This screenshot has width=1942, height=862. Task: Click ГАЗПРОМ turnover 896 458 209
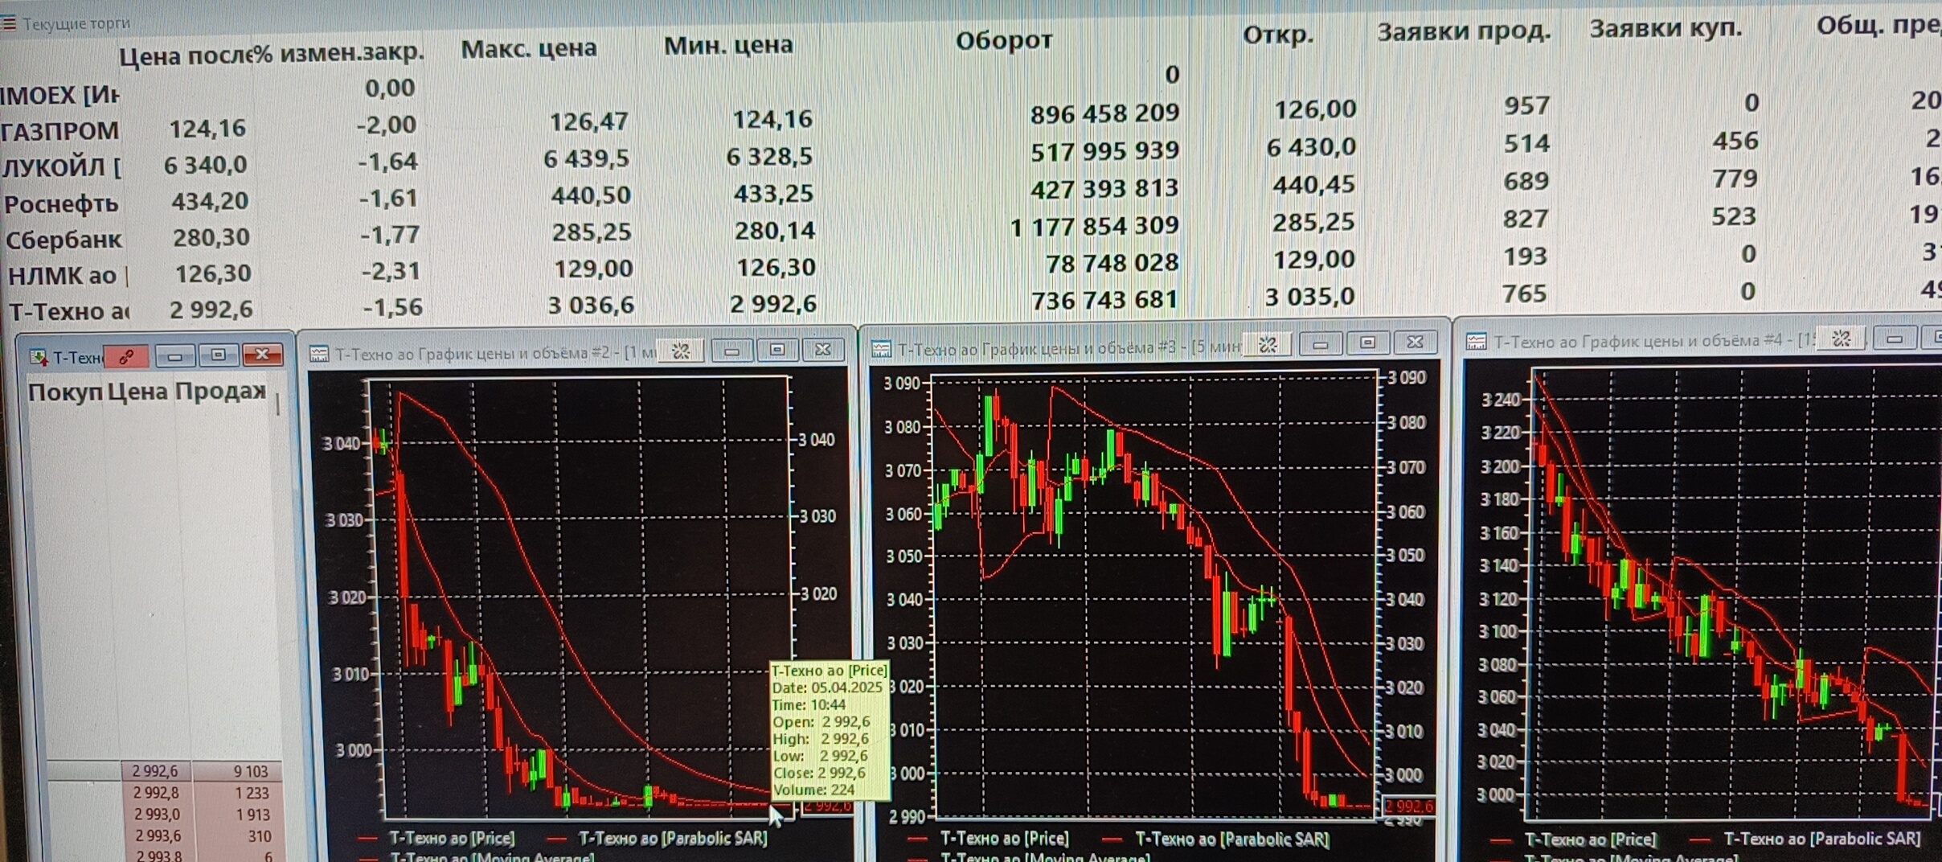(1105, 114)
